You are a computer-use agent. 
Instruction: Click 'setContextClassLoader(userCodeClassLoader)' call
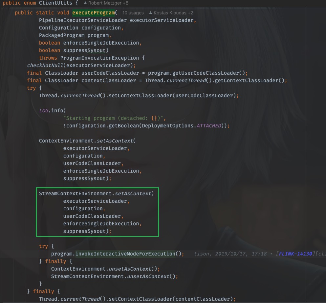[172, 96]
